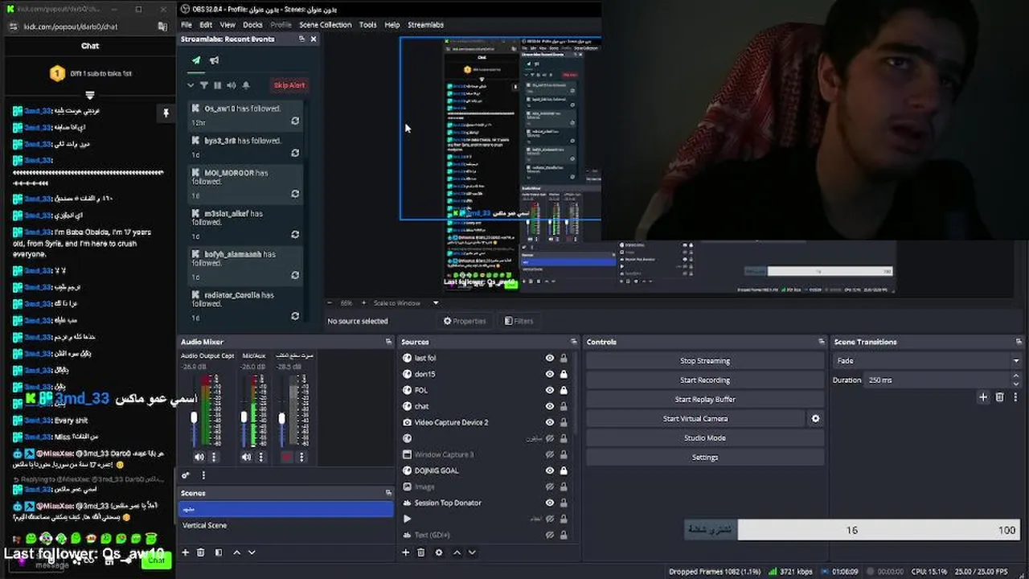Viewport: 1029px width, 579px height.
Task: Open the Edit menu in OBS
Action: (206, 25)
